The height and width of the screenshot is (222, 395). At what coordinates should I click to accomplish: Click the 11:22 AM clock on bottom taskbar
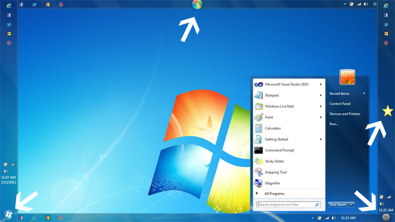point(348,218)
